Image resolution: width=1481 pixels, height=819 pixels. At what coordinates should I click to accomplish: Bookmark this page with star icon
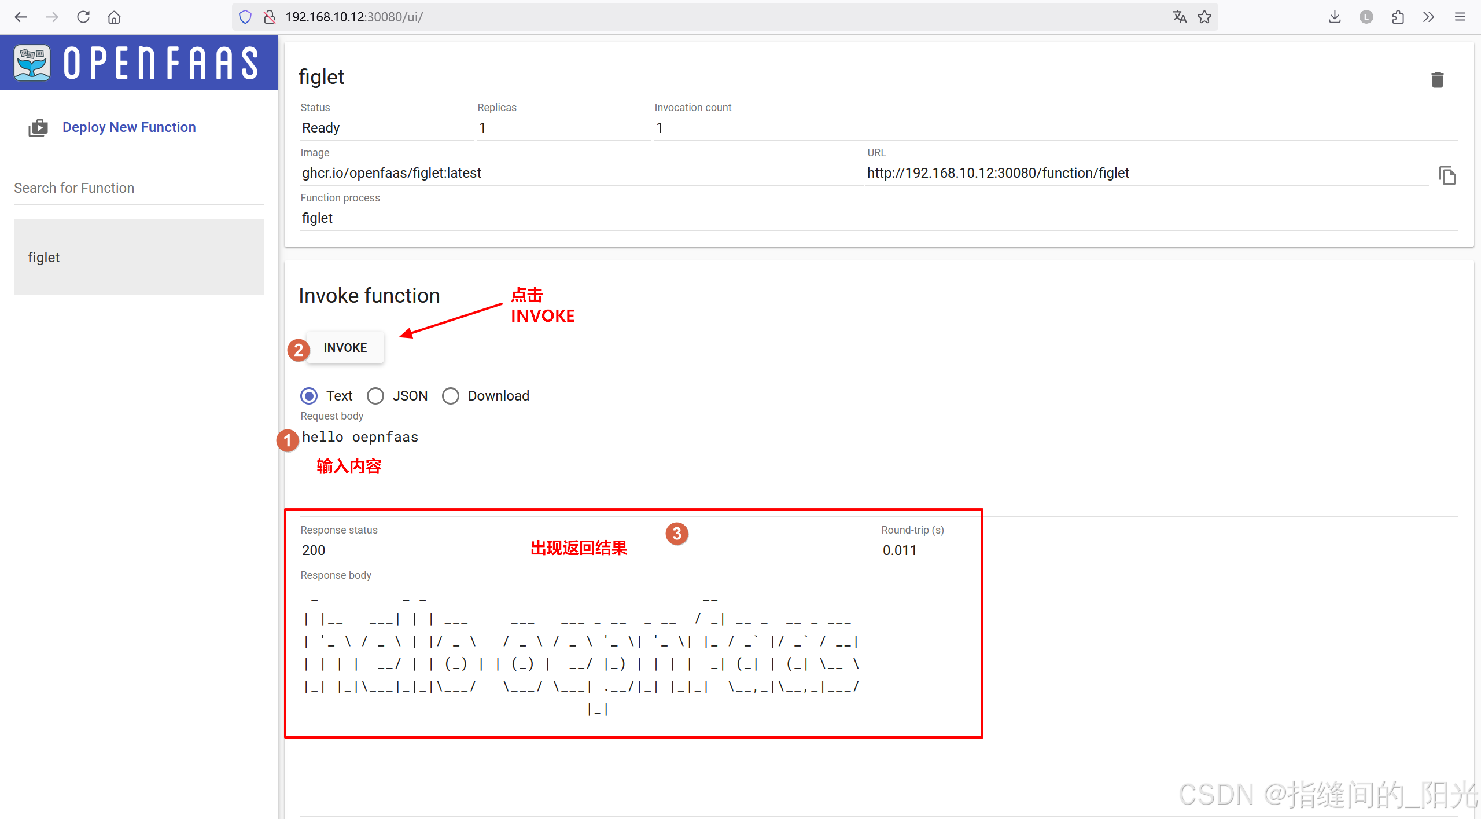click(x=1204, y=17)
